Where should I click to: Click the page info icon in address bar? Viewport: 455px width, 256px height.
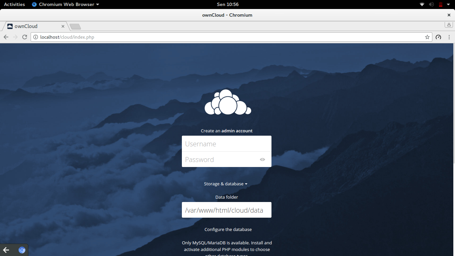coord(36,37)
